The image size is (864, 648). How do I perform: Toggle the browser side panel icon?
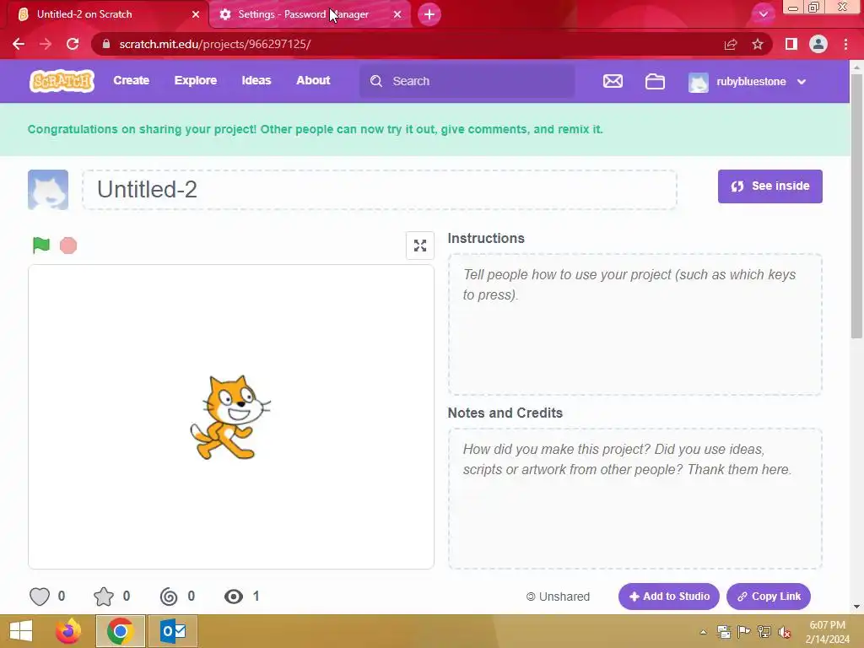tap(791, 44)
